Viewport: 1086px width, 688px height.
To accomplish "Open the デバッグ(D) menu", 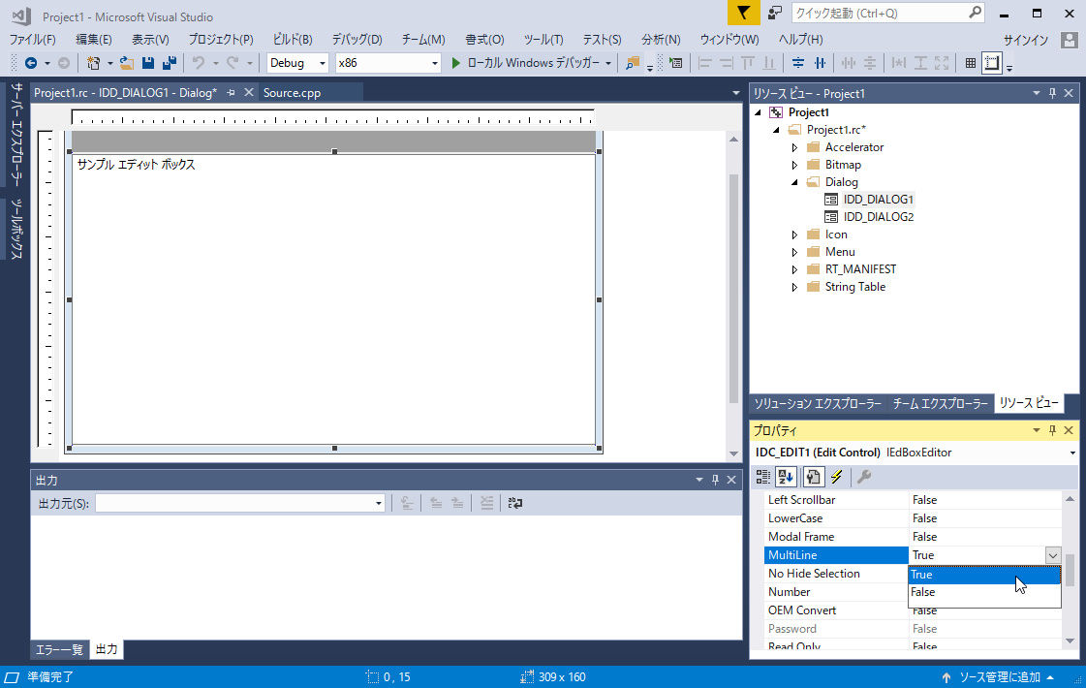I will pos(357,40).
